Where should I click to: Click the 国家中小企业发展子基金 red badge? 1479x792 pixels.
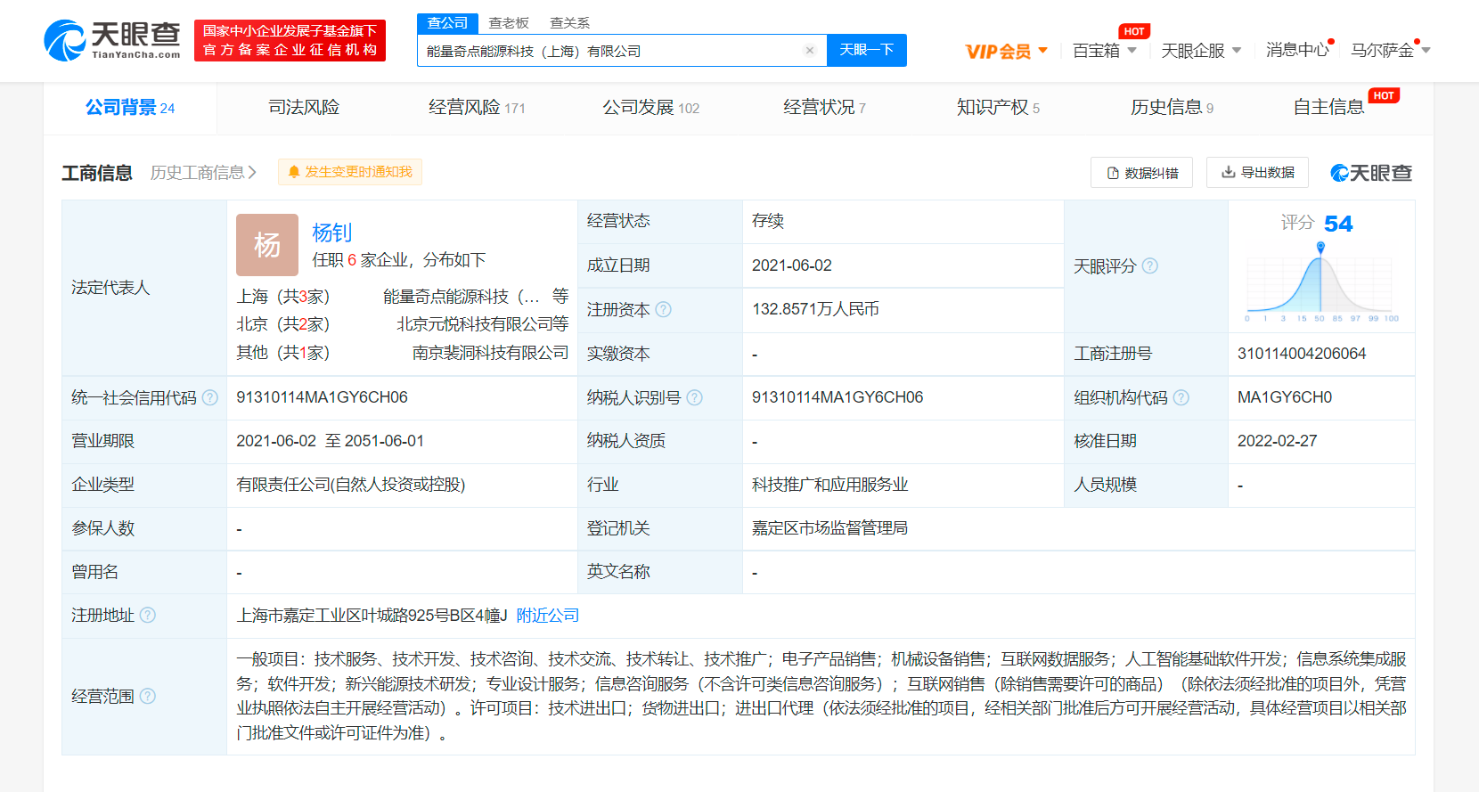tap(290, 40)
